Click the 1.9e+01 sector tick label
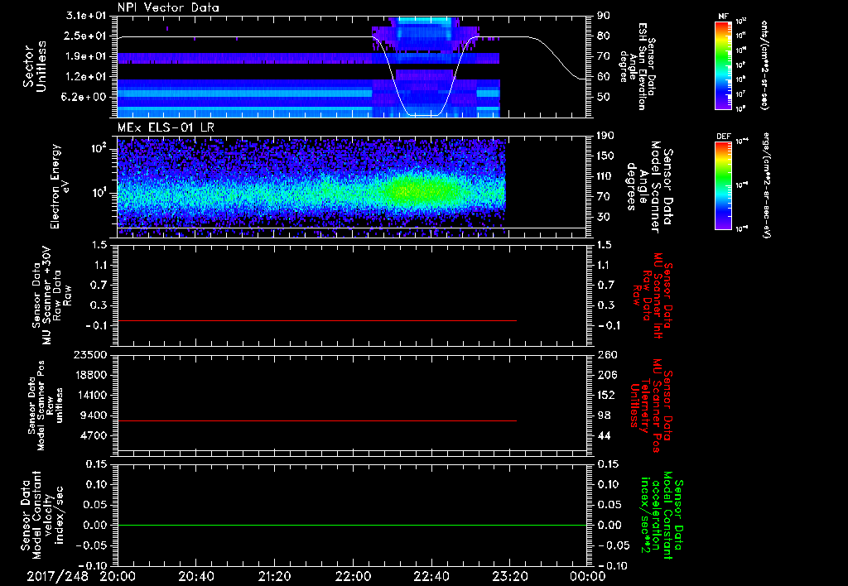This screenshot has width=848, height=586. click(x=87, y=56)
